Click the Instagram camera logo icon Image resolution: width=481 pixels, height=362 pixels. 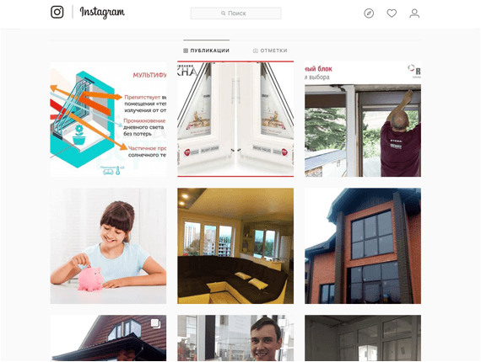pos(57,13)
